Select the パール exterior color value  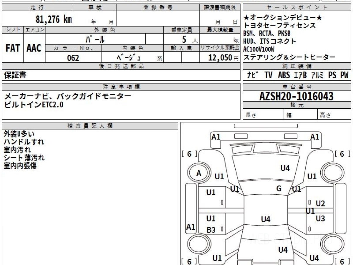[95, 39]
